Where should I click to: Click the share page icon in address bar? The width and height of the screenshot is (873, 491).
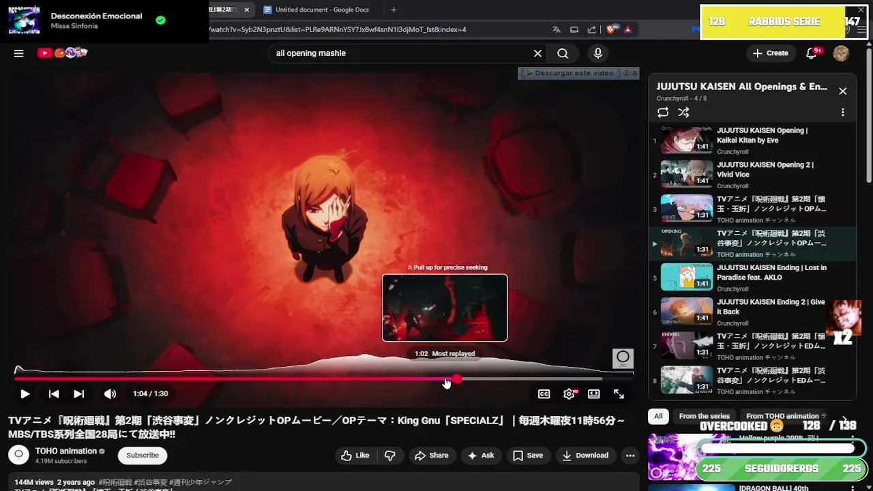(591, 29)
